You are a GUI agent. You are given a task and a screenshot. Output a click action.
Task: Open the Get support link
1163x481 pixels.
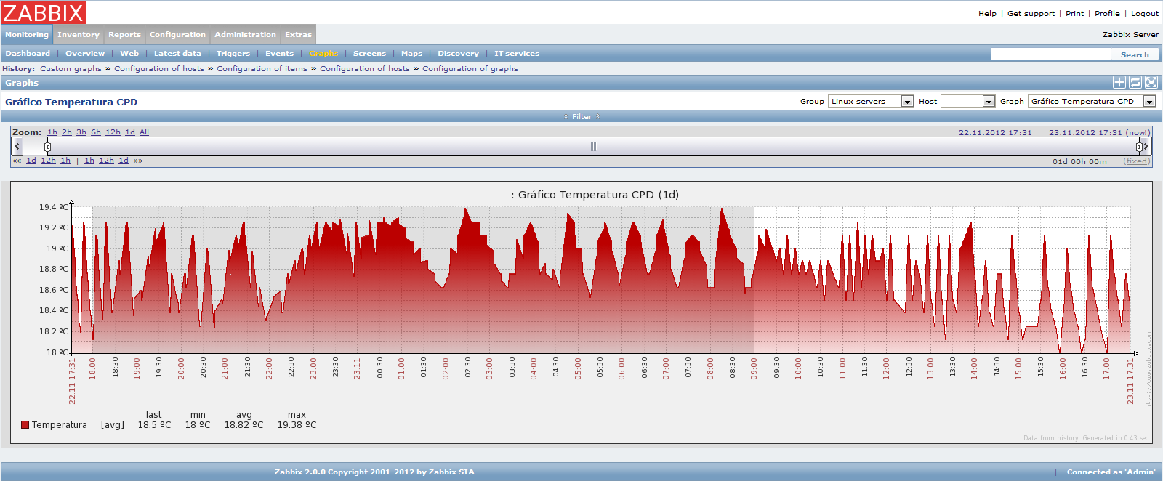coord(1031,14)
